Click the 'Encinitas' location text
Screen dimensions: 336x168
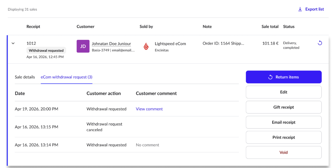point(162,50)
